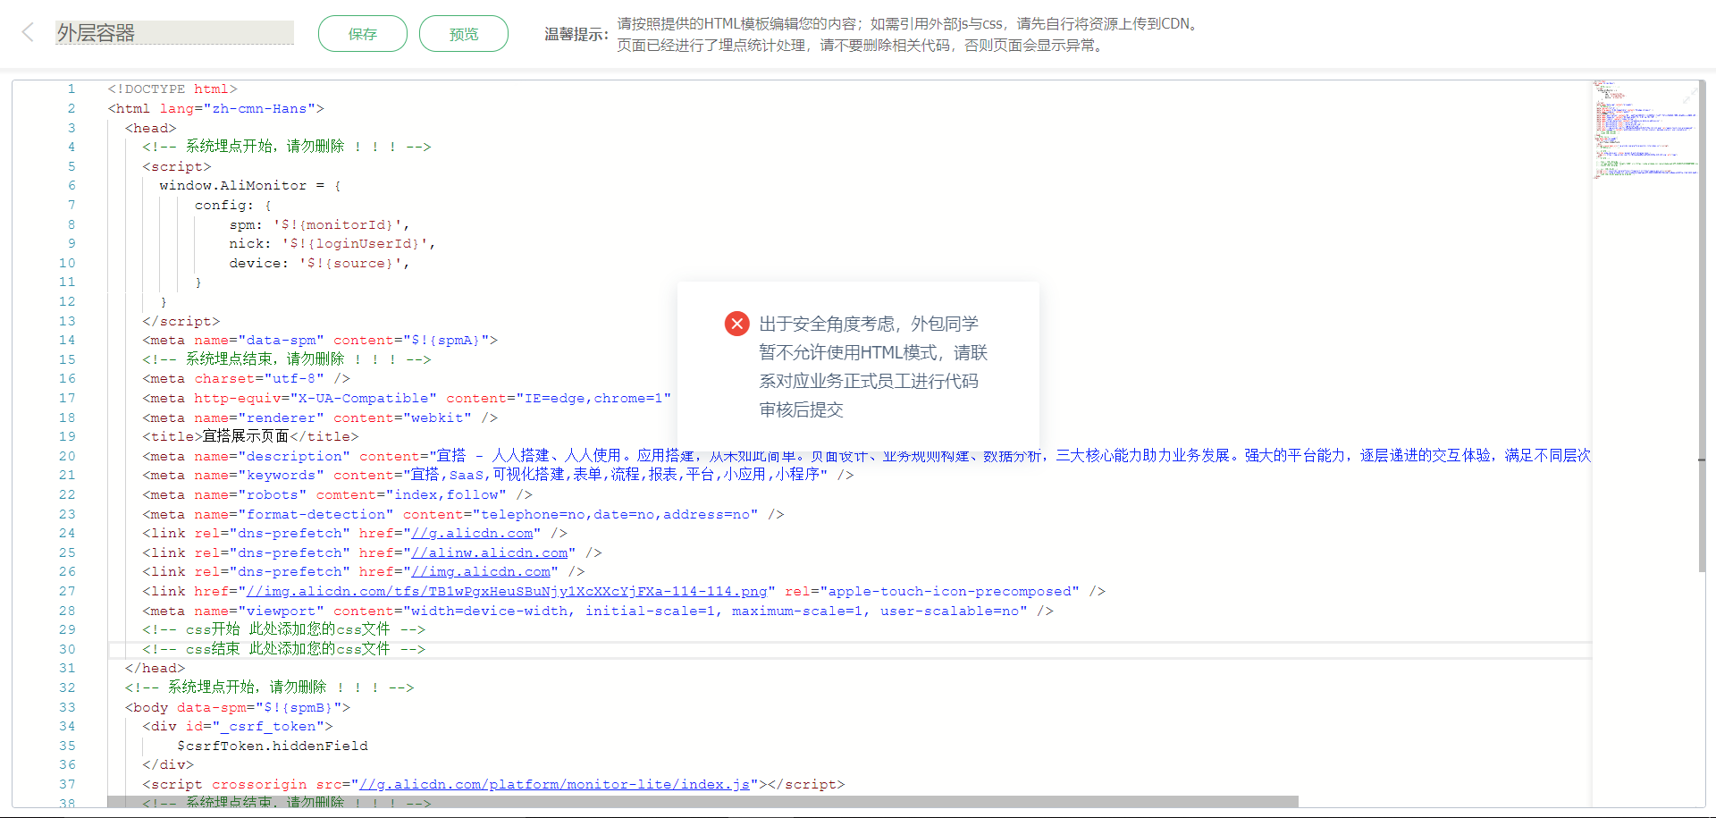This screenshot has width=1716, height=818.
Task: Click the <title>宜搭展示页面</title> line
Action: [x=250, y=437]
